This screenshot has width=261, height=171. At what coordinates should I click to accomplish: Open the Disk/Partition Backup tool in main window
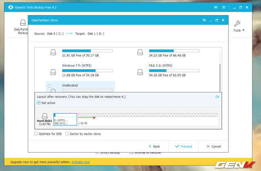click(x=21, y=27)
